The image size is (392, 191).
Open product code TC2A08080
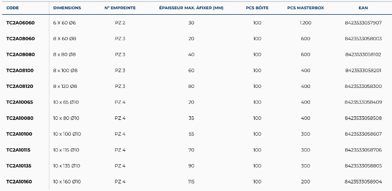tap(20, 54)
